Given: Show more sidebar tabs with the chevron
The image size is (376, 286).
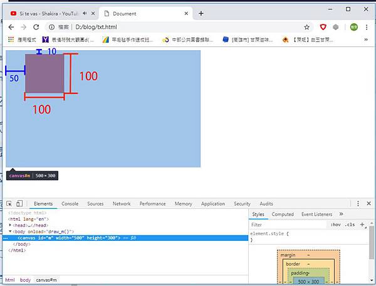Looking at the screenshot, I should 342,214.
